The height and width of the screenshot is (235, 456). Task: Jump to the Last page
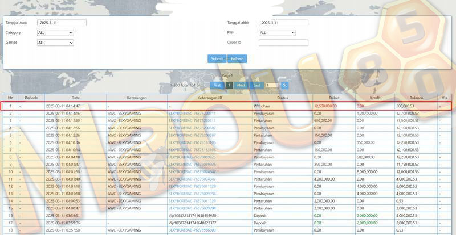click(x=257, y=85)
